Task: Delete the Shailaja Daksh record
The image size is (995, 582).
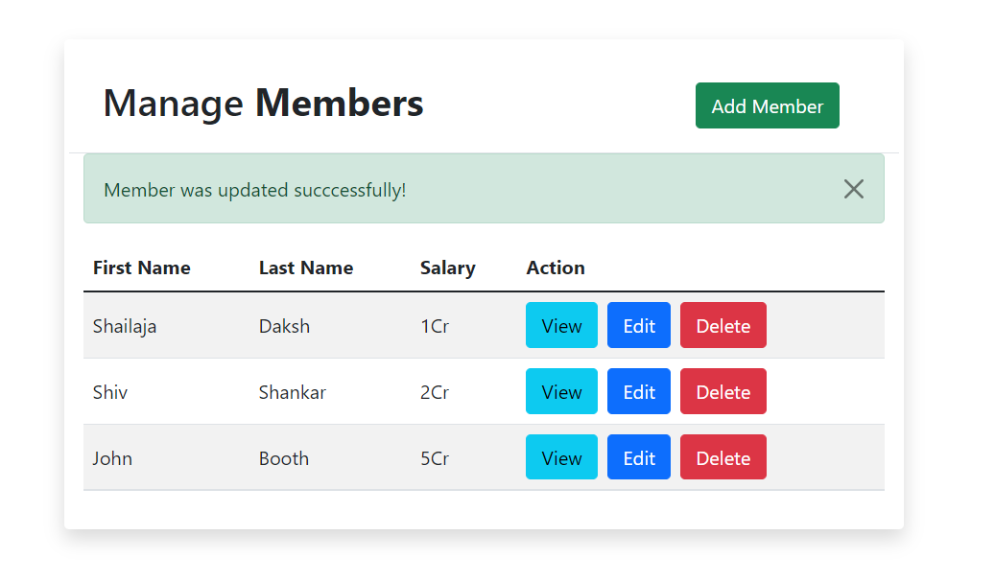Action: tap(723, 325)
